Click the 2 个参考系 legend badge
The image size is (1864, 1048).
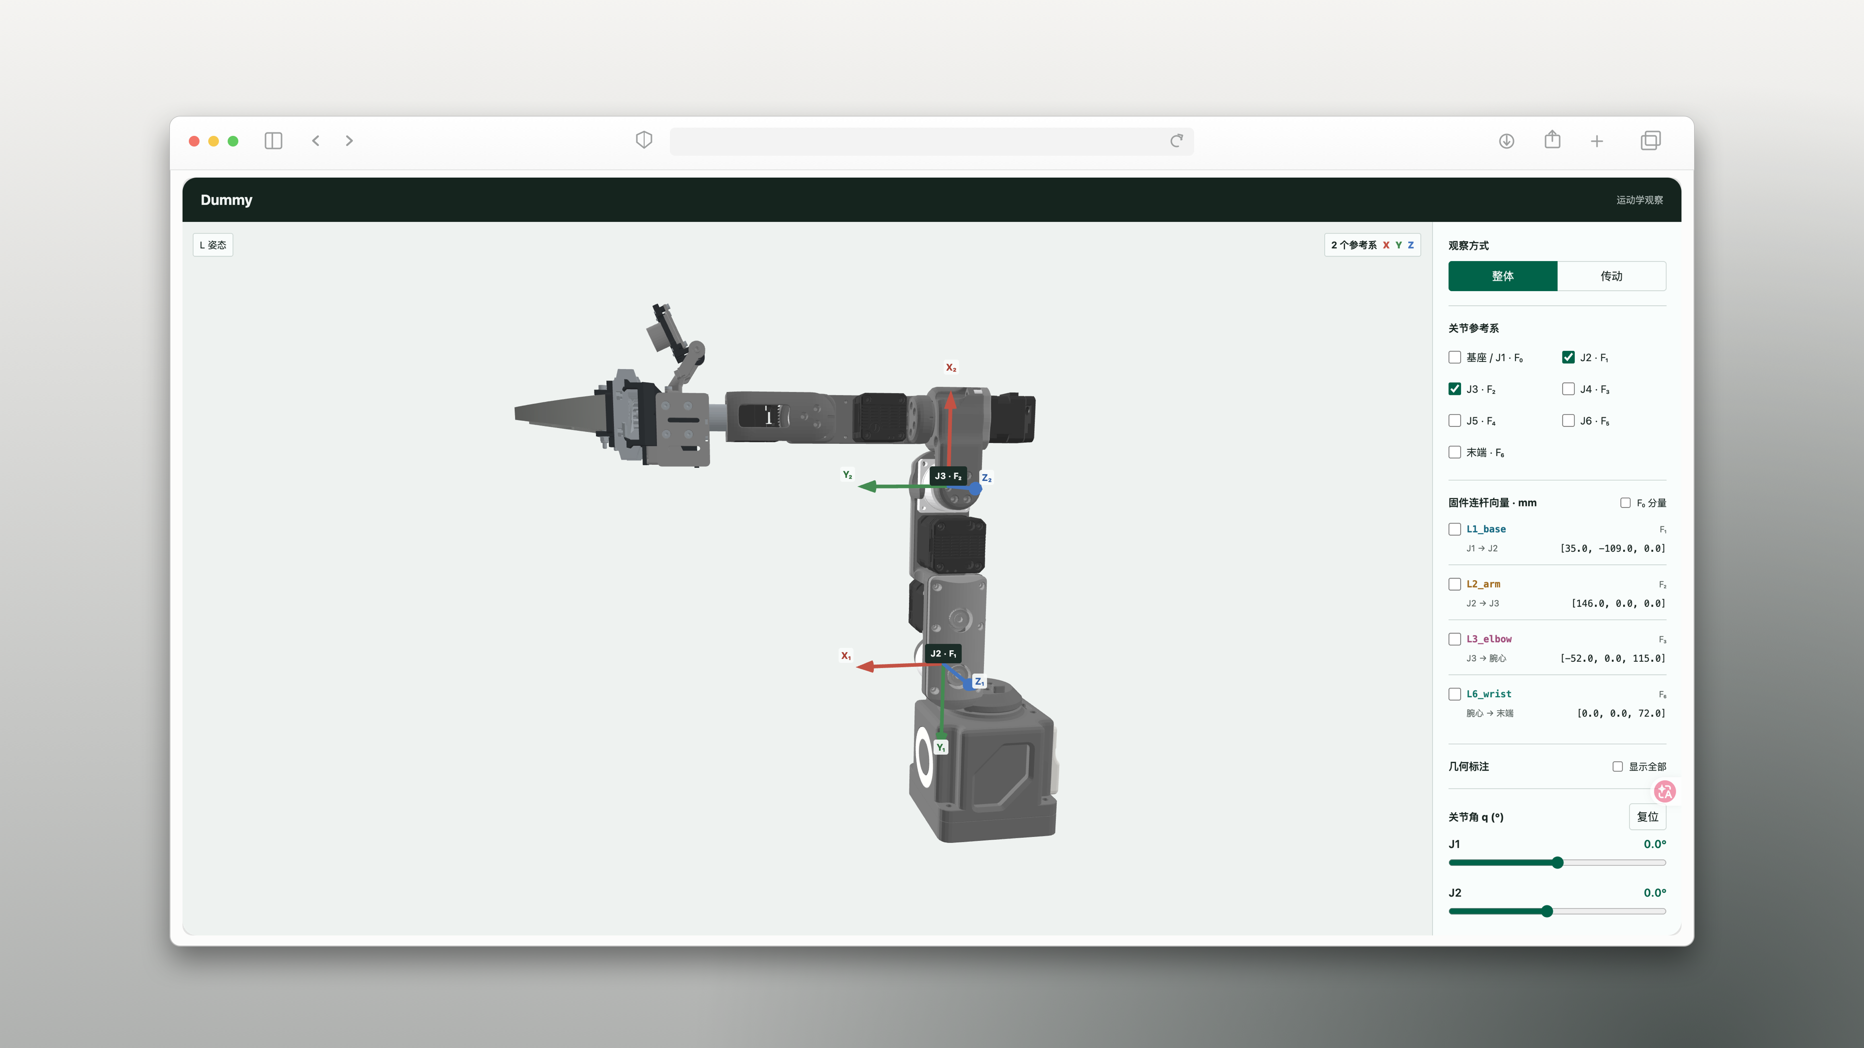1372,245
